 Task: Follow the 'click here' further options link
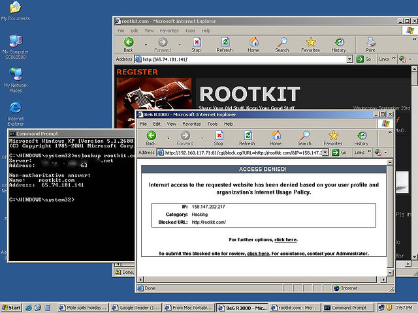click(286, 239)
